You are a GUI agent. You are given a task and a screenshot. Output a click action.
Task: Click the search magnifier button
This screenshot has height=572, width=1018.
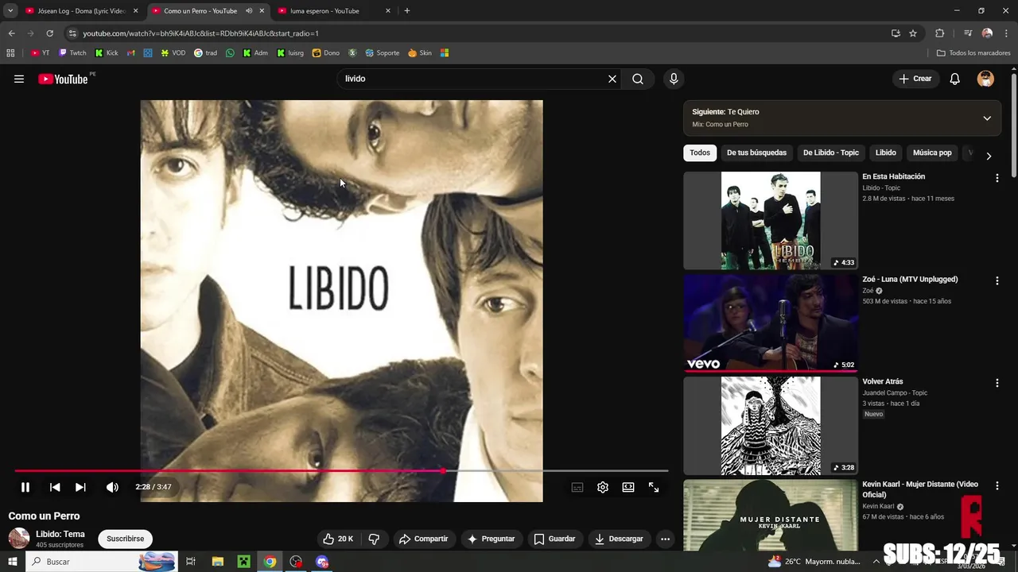[638, 79]
